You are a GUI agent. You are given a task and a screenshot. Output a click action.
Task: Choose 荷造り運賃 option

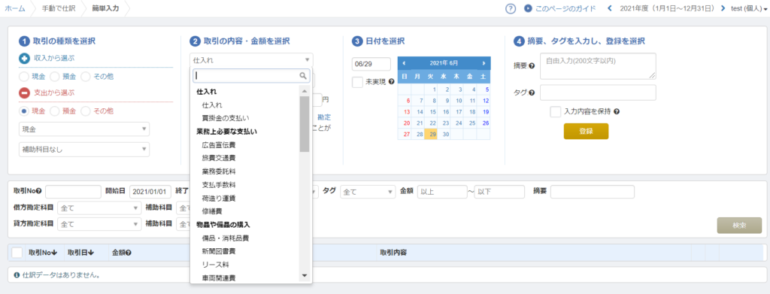pyautogui.click(x=219, y=199)
